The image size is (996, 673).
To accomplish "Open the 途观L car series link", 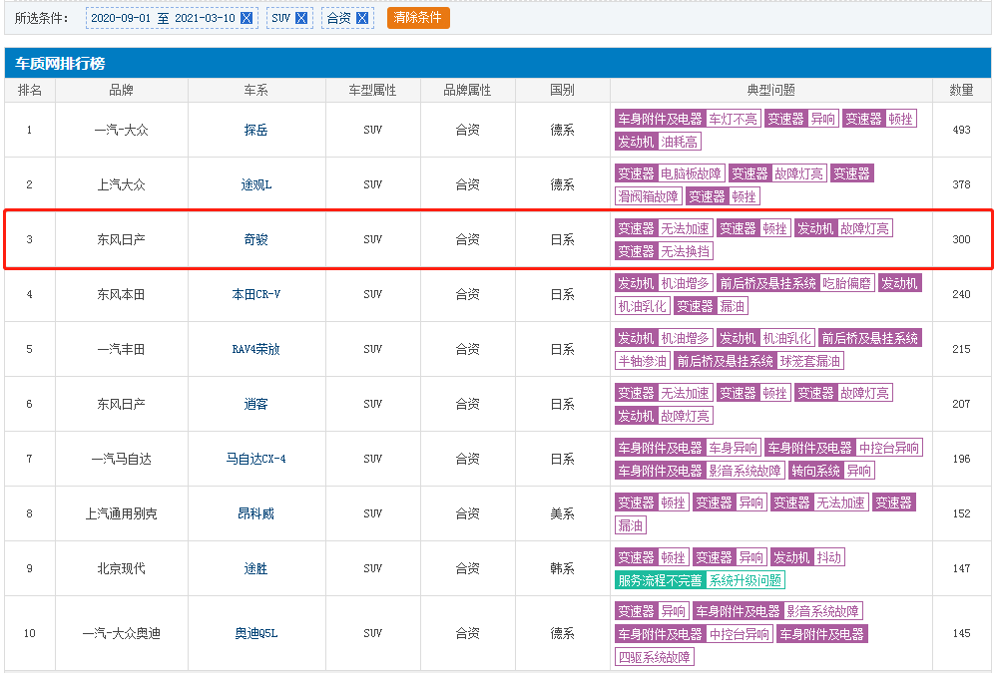I will 256,184.
